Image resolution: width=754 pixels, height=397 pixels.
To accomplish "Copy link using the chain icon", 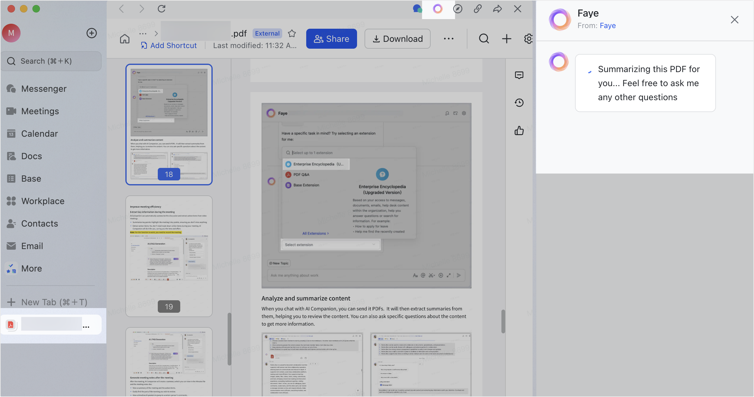I will [x=478, y=9].
